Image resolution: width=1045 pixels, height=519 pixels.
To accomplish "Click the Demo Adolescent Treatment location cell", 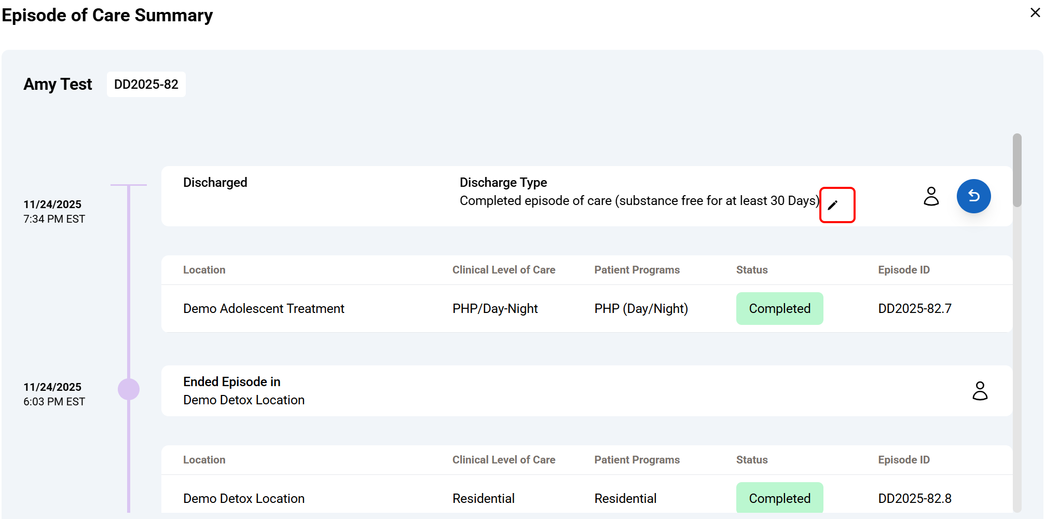I will click(x=264, y=308).
